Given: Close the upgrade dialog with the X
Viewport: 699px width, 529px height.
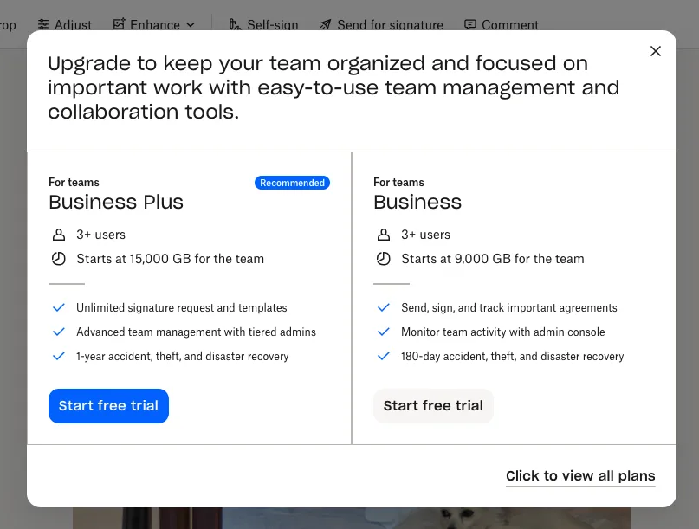Looking at the screenshot, I should (x=656, y=51).
